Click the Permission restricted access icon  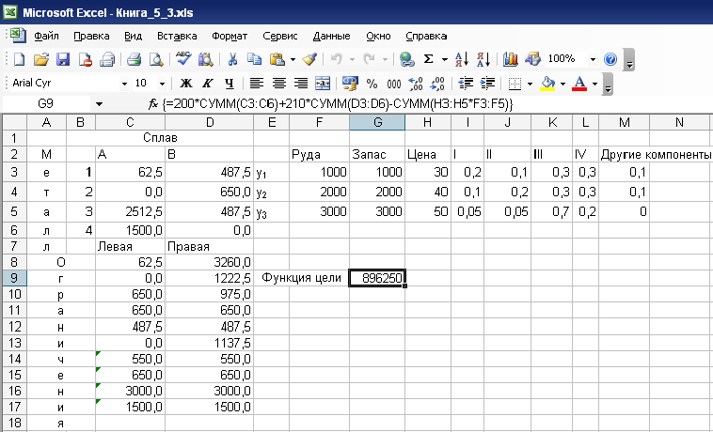pos(85,59)
